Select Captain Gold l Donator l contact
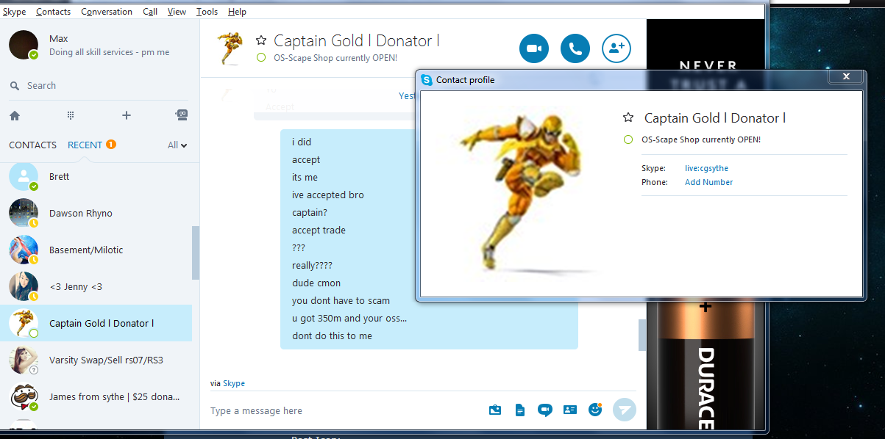The height and width of the screenshot is (439, 885). pyautogui.click(x=96, y=323)
